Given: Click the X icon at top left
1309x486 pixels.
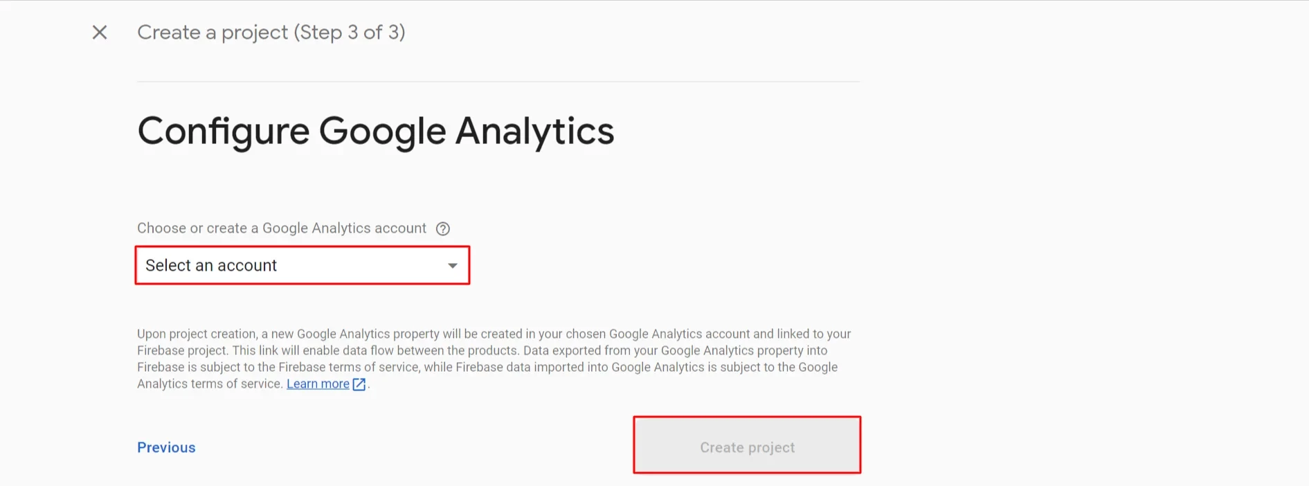Looking at the screenshot, I should point(100,32).
